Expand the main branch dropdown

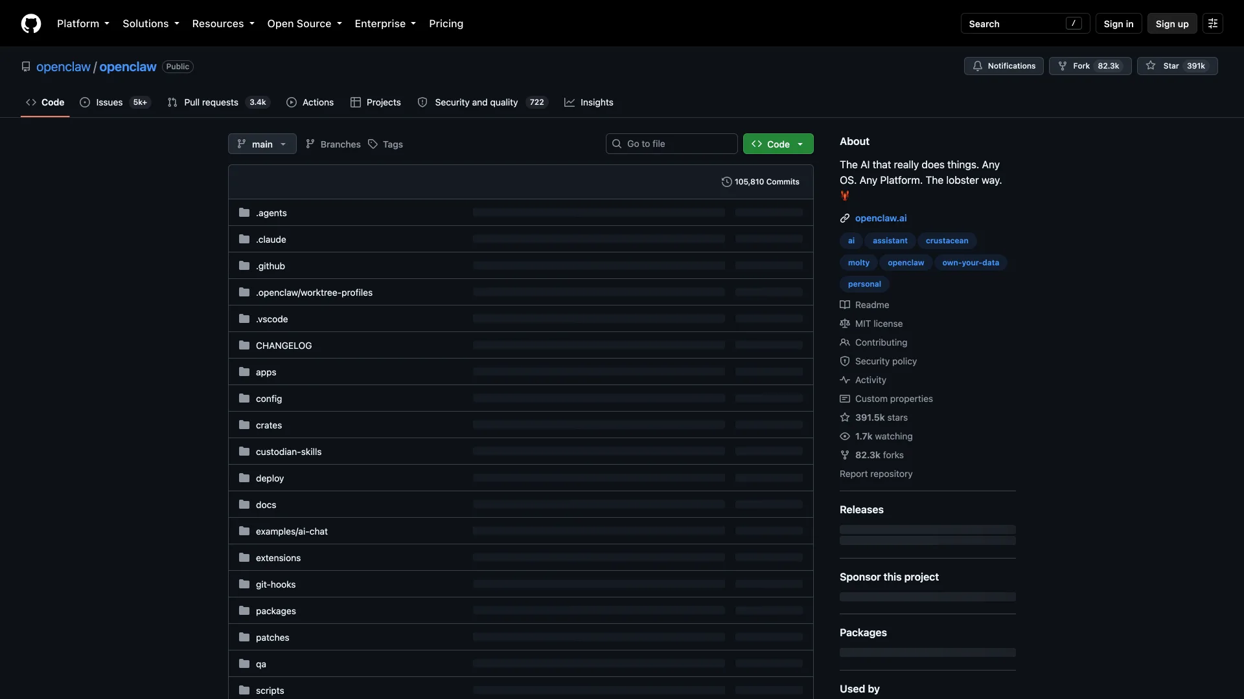click(262, 144)
